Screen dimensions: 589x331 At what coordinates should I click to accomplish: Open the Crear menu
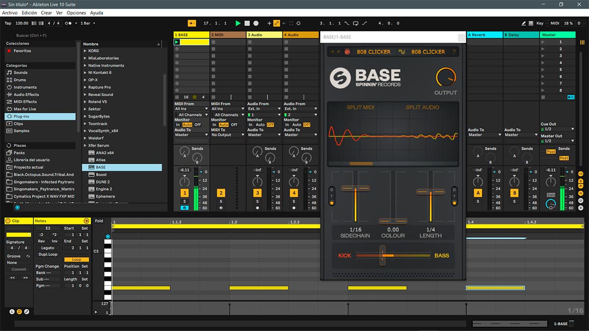click(46, 13)
